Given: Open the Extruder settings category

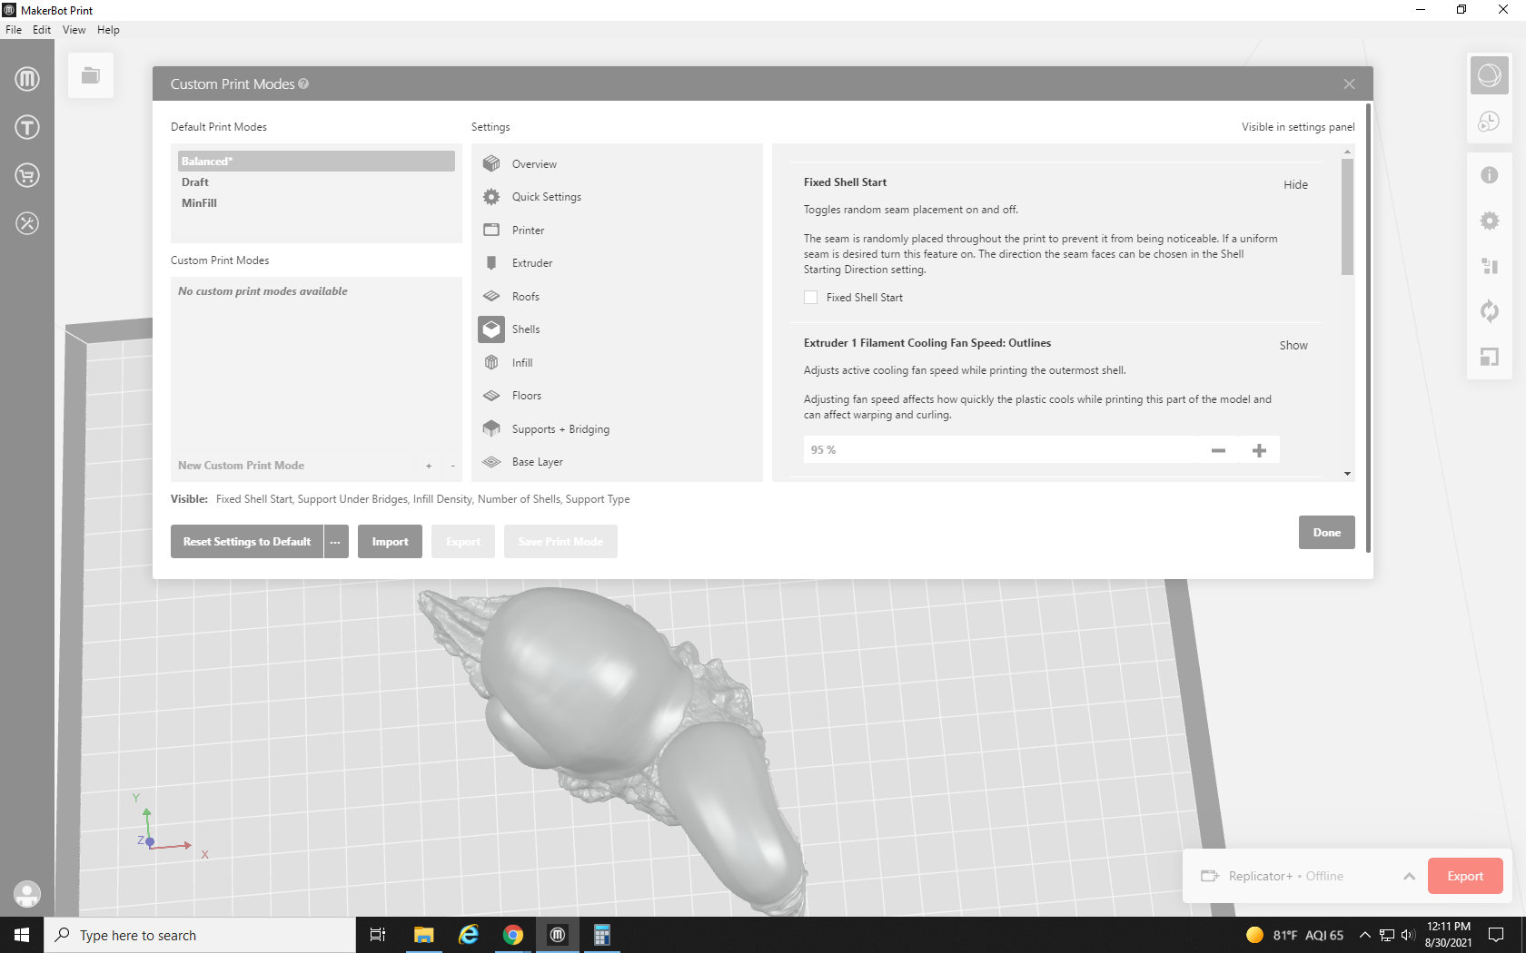Looking at the screenshot, I should (532, 263).
